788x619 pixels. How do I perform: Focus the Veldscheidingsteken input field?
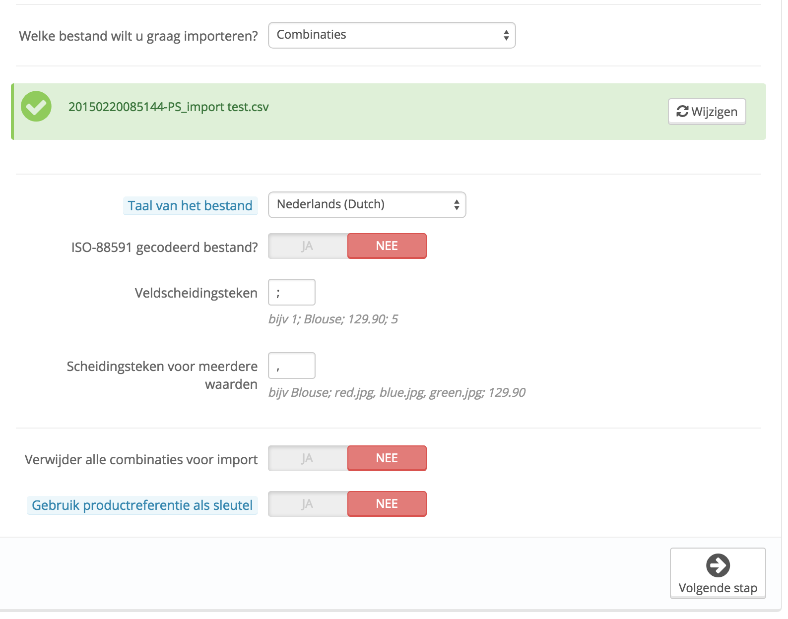tap(292, 292)
